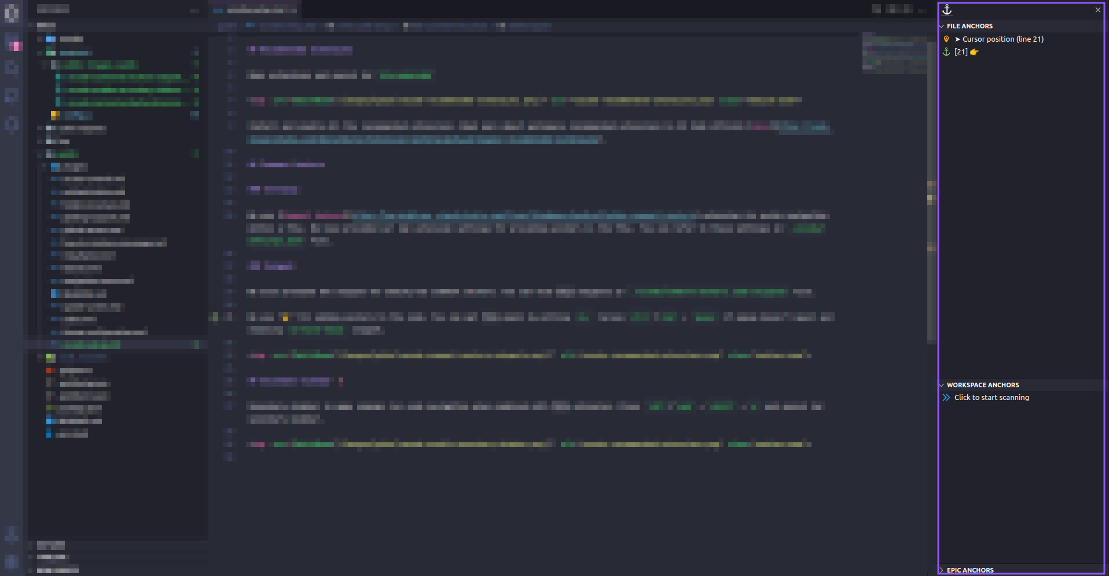Open the Manage gear at activity bar bottom
The image size is (1109, 576).
tap(12, 561)
